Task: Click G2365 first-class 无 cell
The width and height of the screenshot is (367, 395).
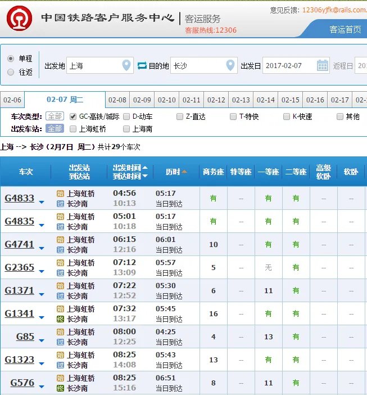Action: (x=269, y=267)
